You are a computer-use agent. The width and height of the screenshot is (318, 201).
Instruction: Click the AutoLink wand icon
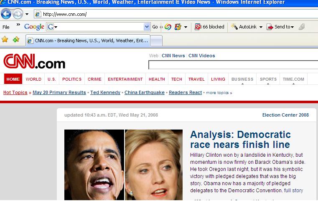tap(234, 27)
